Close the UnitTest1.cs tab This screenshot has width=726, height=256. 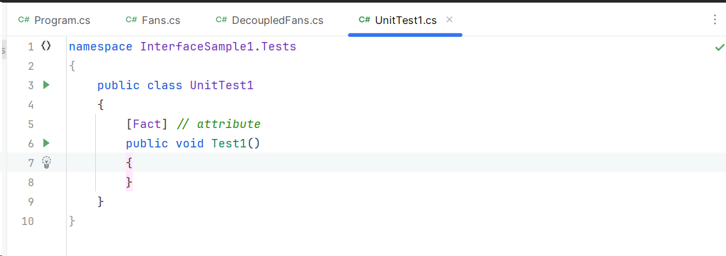point(449,20)
